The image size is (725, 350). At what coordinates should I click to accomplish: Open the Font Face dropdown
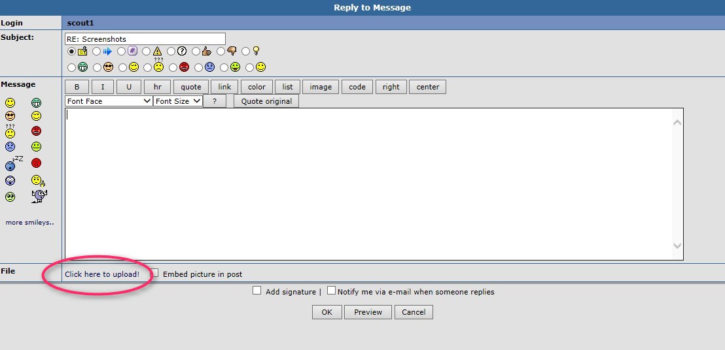tap(109, 101)
